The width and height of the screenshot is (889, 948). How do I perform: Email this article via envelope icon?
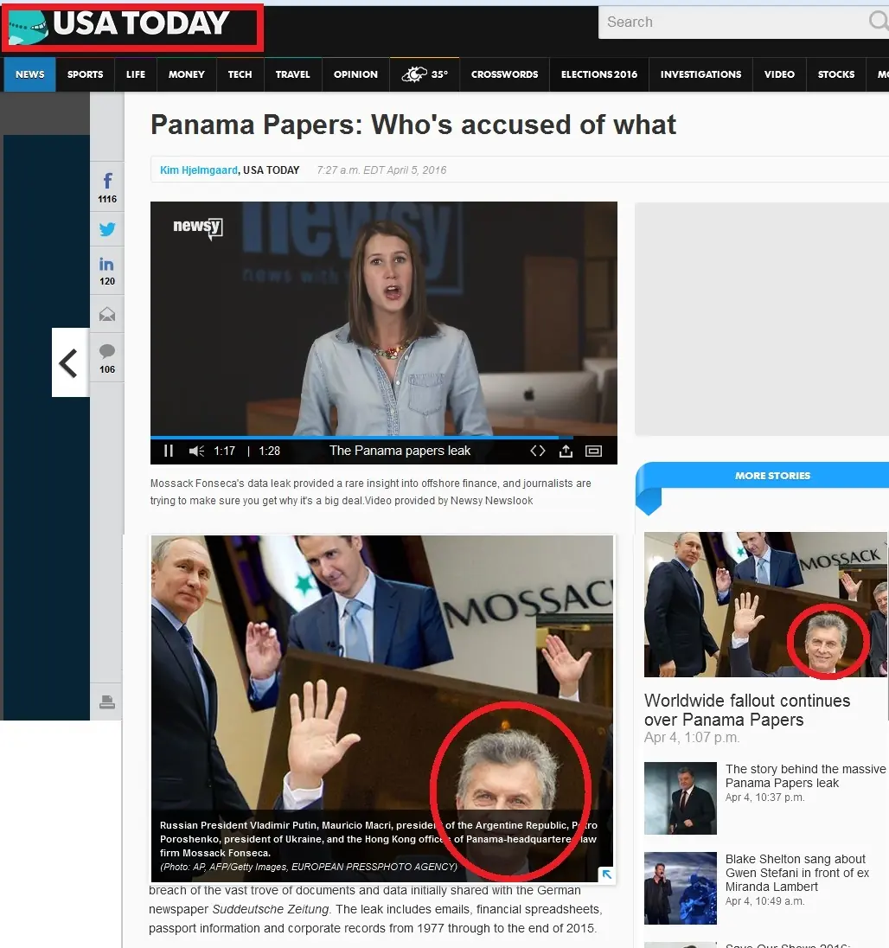click(107, 314)
